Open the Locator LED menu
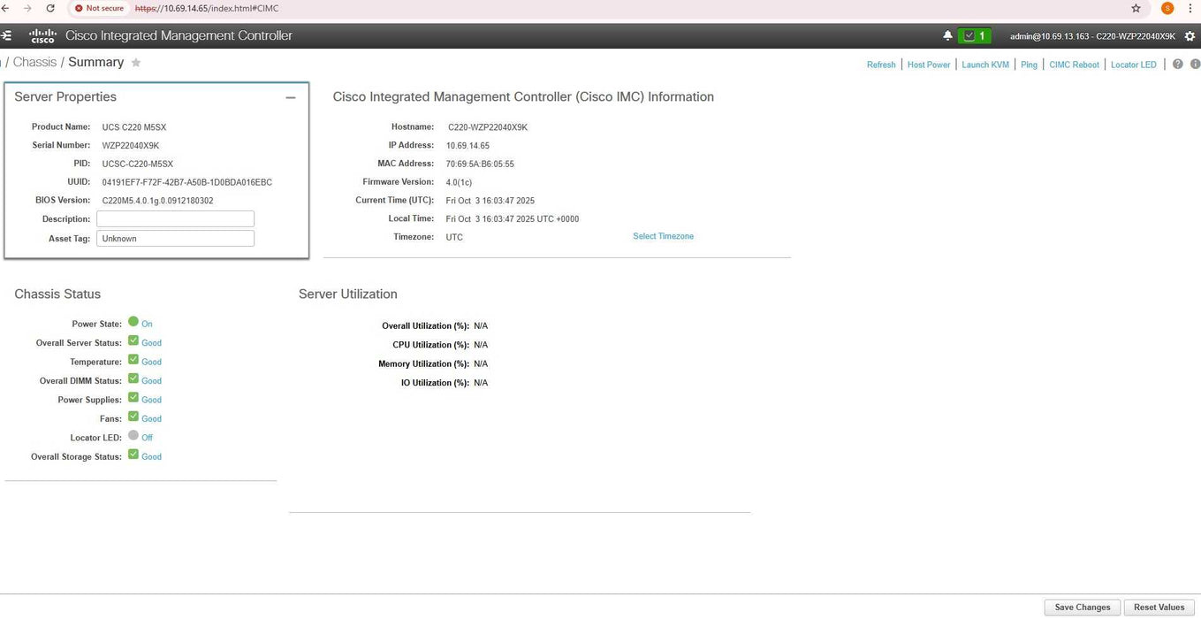The height and width of the screenshot is (619, 1201). 1133,65
